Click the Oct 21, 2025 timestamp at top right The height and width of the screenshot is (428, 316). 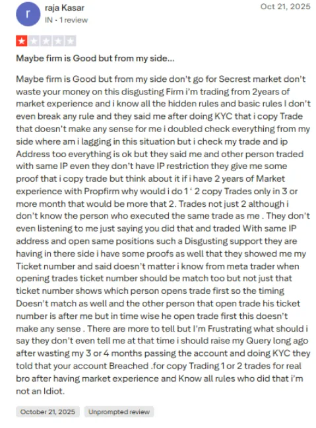pyautogui.click(x=285, y=7)
